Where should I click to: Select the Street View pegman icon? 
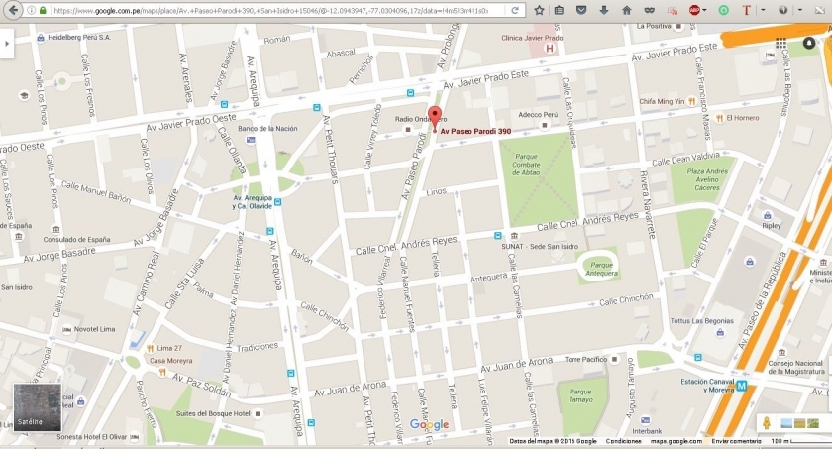tap(766, 423)
